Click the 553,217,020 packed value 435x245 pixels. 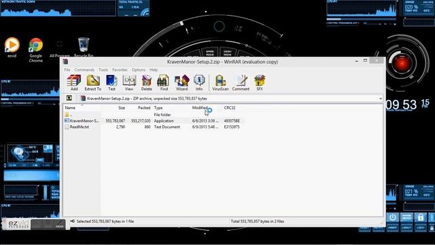pos(141,121)
